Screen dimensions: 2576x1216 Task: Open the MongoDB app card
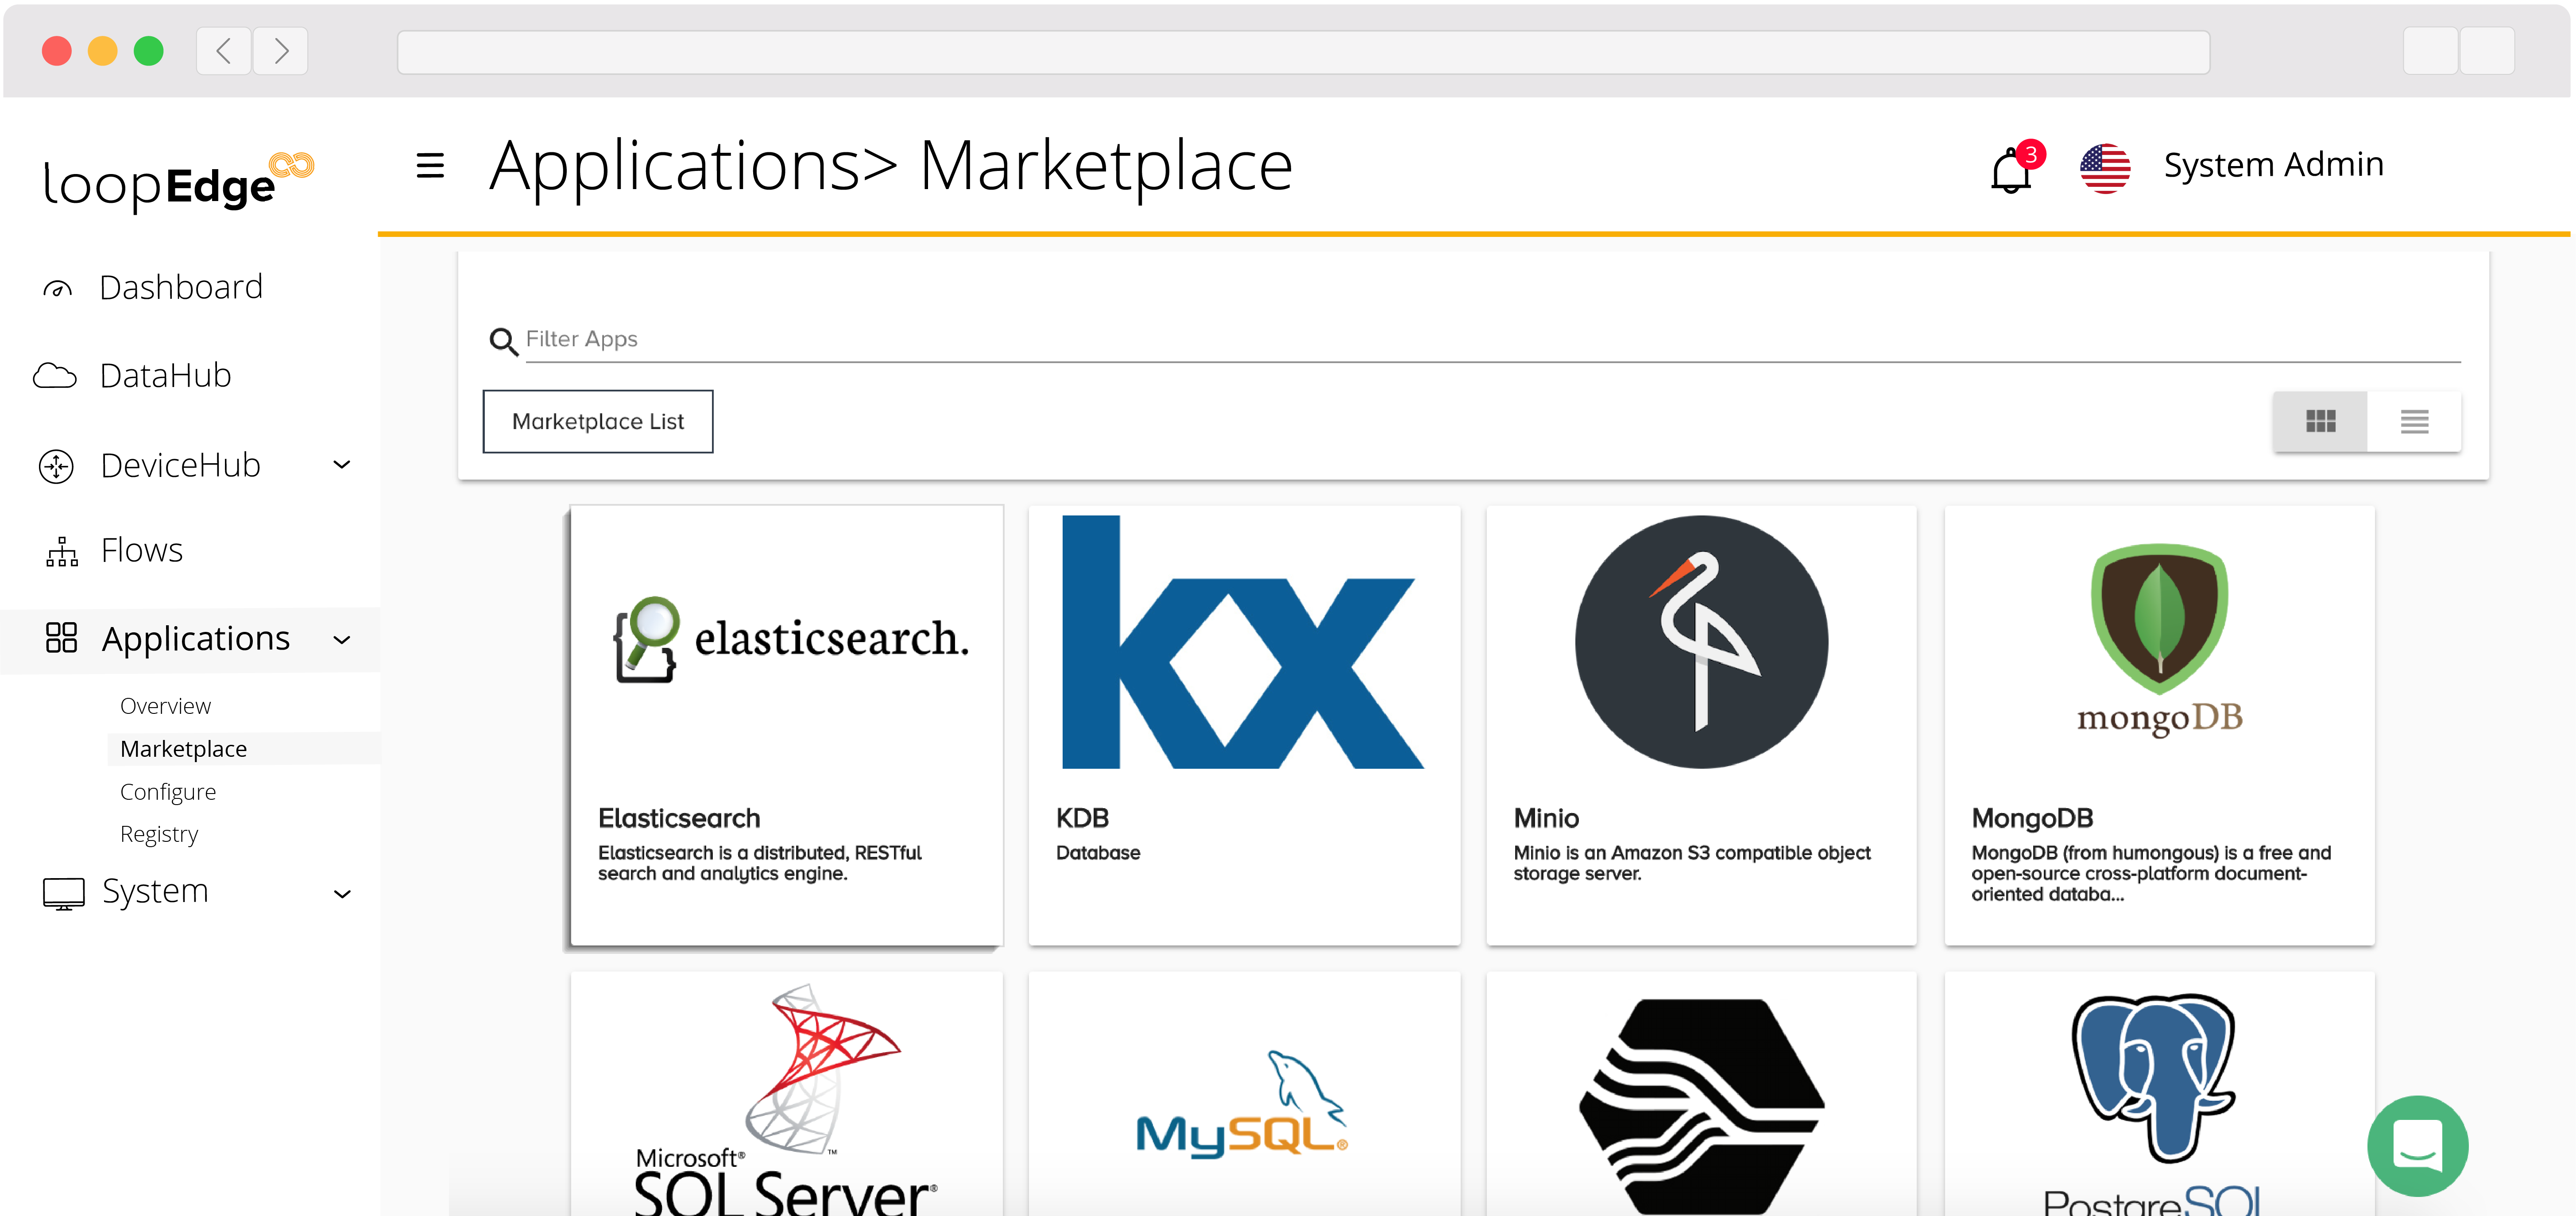2159,725
